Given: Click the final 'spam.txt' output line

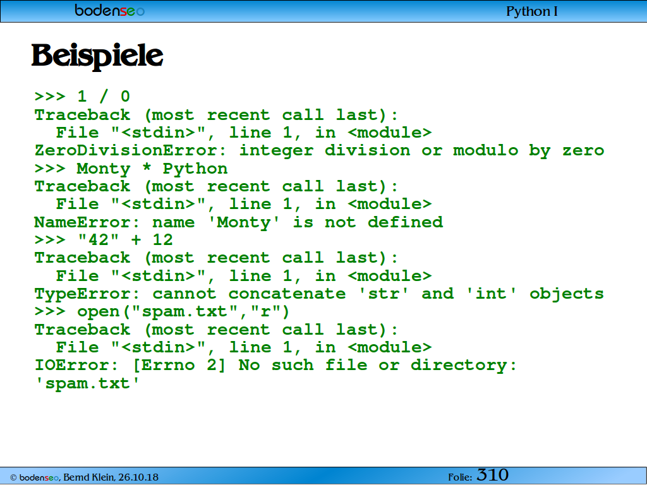Looking at the screenshot, I should click(x=87, y=383).
